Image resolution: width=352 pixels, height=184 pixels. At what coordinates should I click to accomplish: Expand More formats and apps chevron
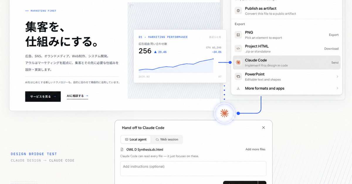(337, 88)
